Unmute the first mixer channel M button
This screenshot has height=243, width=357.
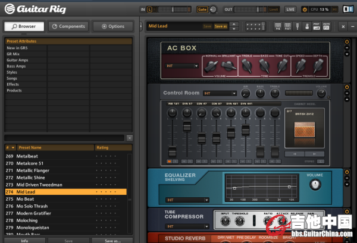(169, 162)
